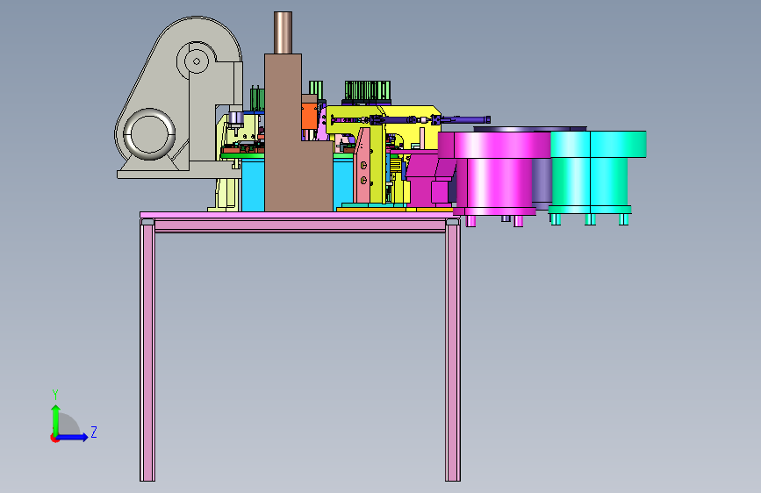Select the right pink table leg

pos(453,350)
